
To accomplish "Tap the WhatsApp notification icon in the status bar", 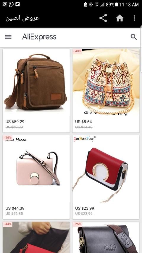I will click(11, 4).
